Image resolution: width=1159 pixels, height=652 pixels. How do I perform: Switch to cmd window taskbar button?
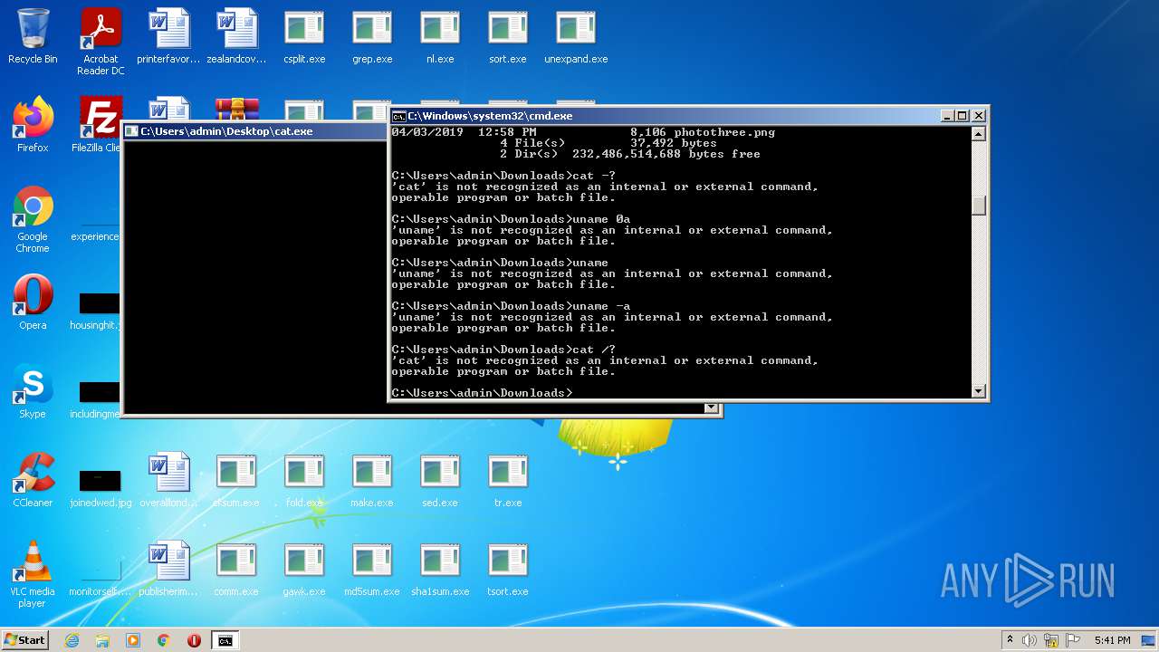[225, 640]
